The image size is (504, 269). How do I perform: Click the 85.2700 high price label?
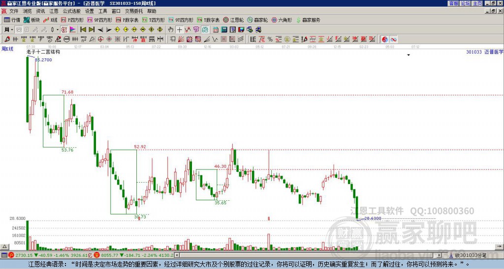point(43,59)
